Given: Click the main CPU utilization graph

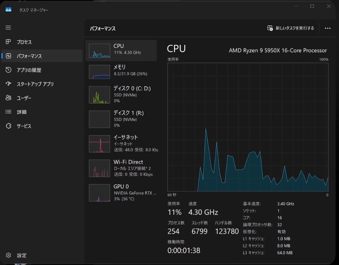Looking at the screenshot, I should click(248, 127).
